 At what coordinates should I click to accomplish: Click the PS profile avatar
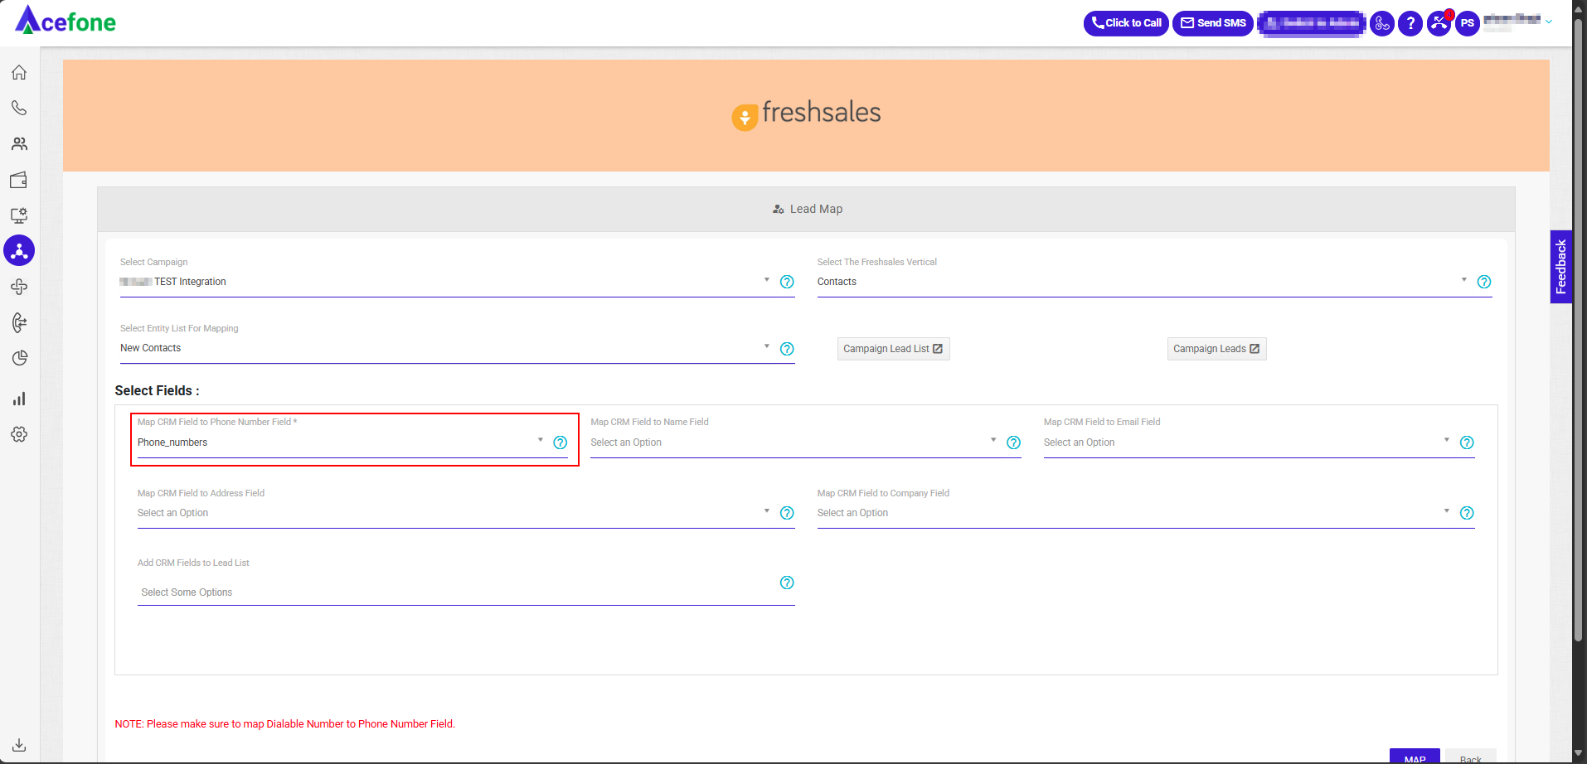pos(1468,23)
